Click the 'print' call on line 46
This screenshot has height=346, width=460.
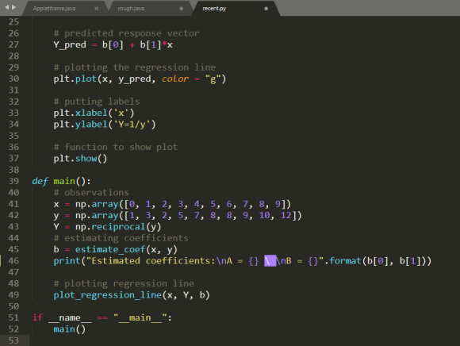pyautogui.click(x=67, y=261)
